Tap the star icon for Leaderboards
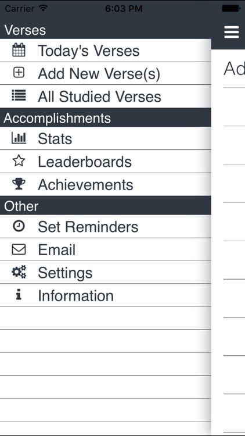Image resolution: width=245 pixels, height=436 pixels. pos(19,161)
